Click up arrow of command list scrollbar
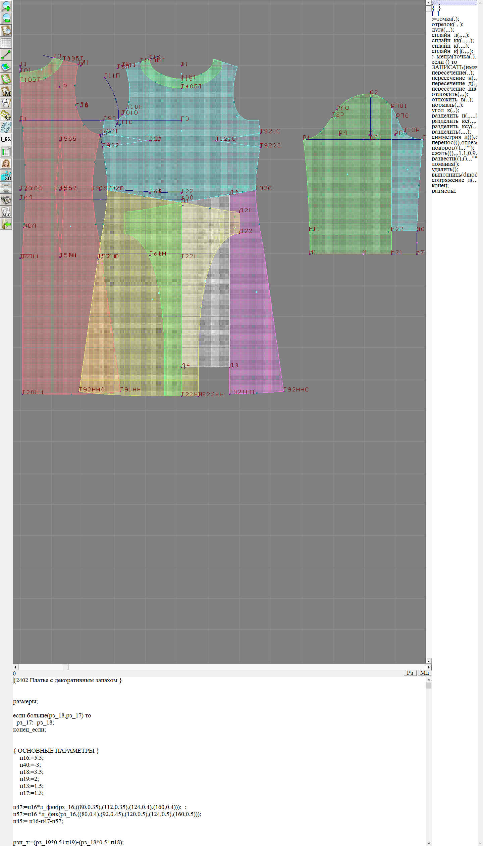This screenshot has height=846, width=483. [429, 3]
